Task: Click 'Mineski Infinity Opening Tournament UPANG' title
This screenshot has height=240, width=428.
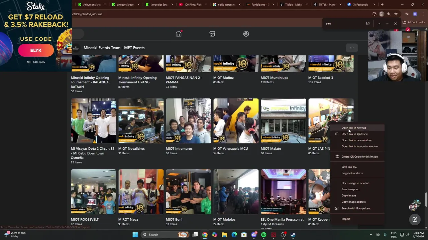Action: pyautogui.click(x=137, y=80)
